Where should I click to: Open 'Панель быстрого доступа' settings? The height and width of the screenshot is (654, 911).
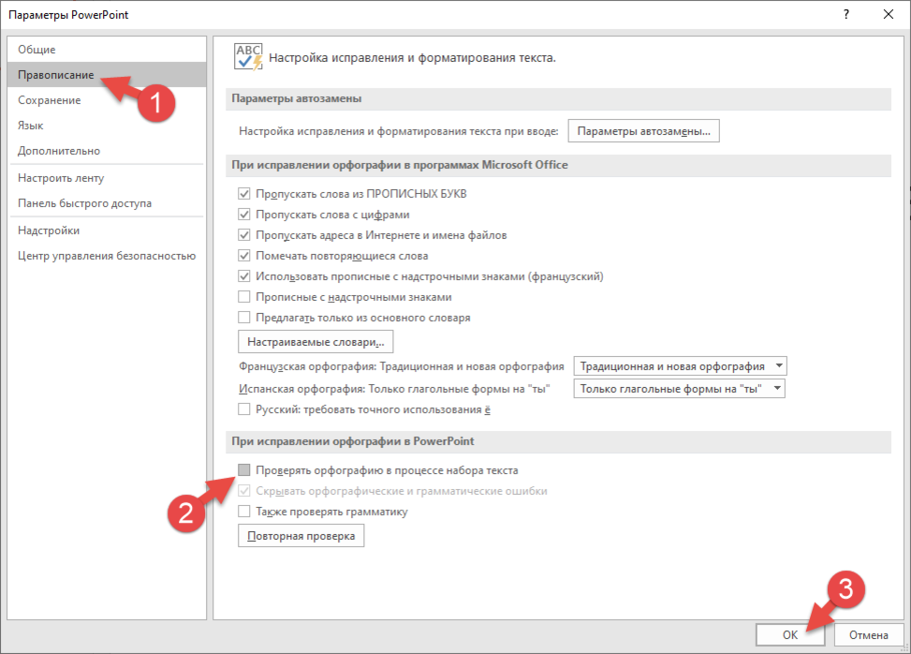tap(107, 203)
